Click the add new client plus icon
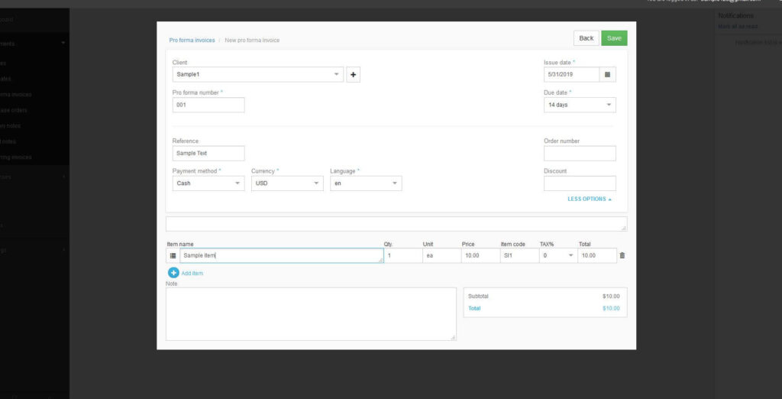The height and width of the screenshot is (399, 782). coord(353,74)
